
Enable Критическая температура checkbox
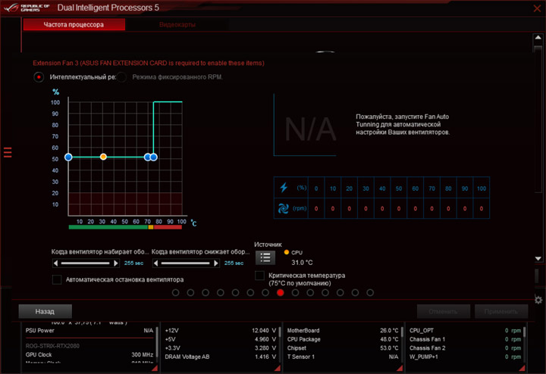[x=259, y=276]
